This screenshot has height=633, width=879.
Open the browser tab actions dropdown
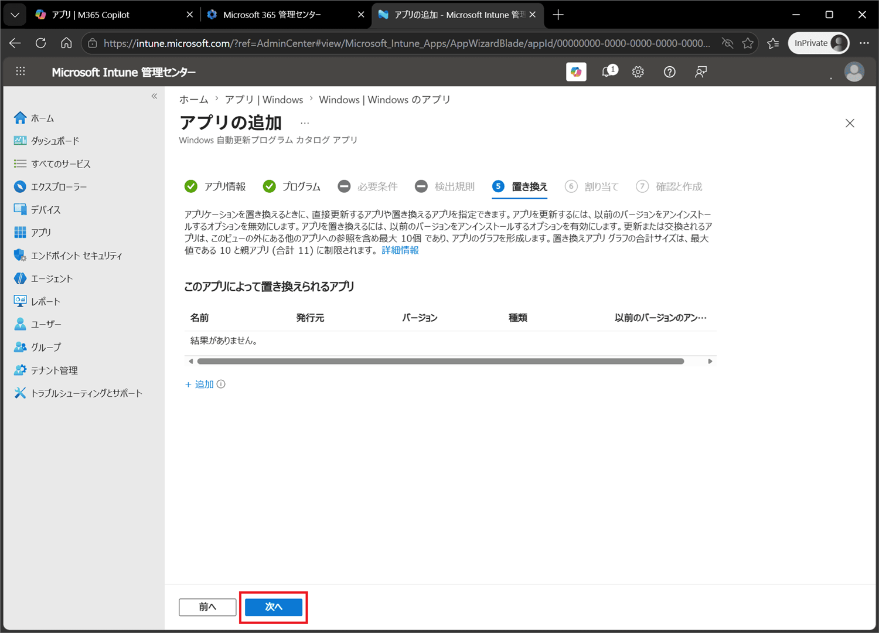tap(15, 15)
